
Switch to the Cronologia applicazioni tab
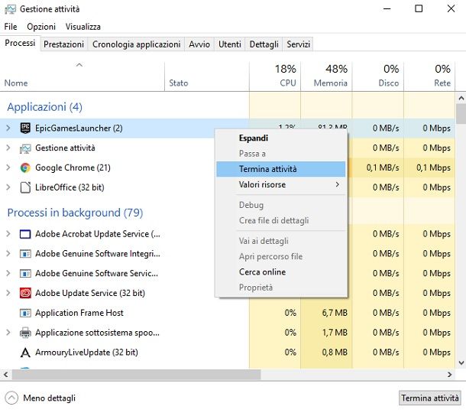pyautogui.click(x=136, y=44)
